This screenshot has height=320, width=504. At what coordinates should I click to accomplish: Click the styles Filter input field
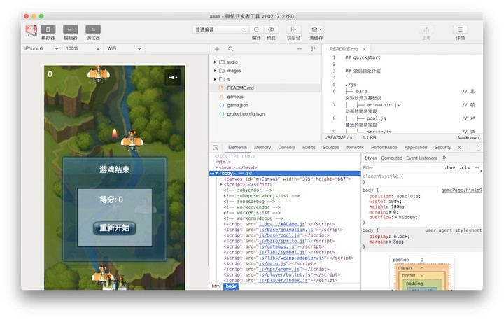[x=402, y=167]
